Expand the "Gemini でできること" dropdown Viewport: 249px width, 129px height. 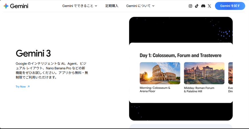80,6
